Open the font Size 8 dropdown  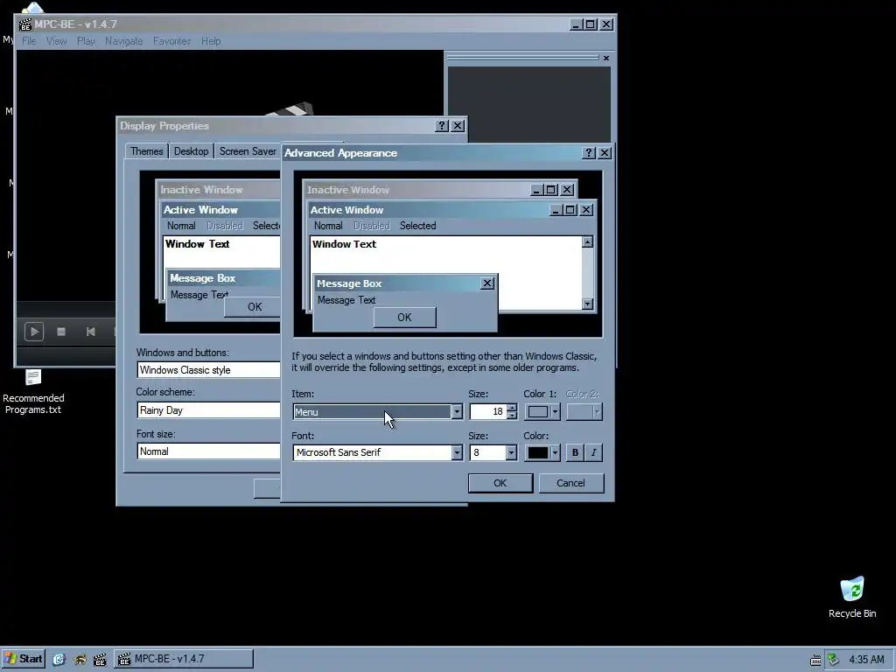click(511, 452)
